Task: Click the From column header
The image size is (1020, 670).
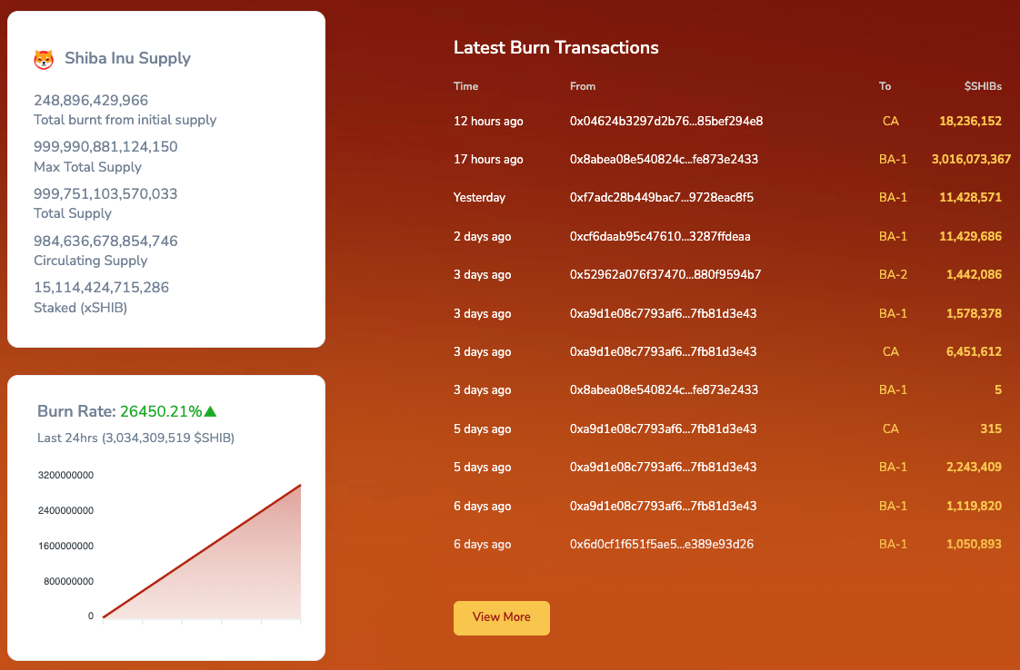Action: [x=582, y=86]
